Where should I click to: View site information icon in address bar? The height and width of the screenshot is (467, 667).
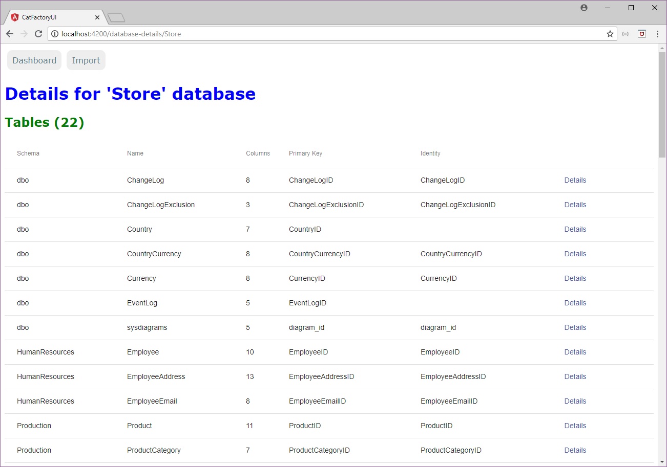(x=55, y=34)
